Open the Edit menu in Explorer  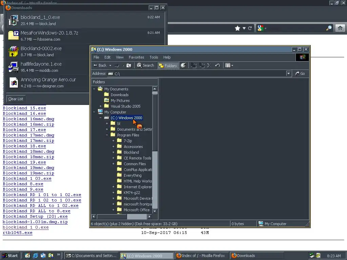point(107,57)
